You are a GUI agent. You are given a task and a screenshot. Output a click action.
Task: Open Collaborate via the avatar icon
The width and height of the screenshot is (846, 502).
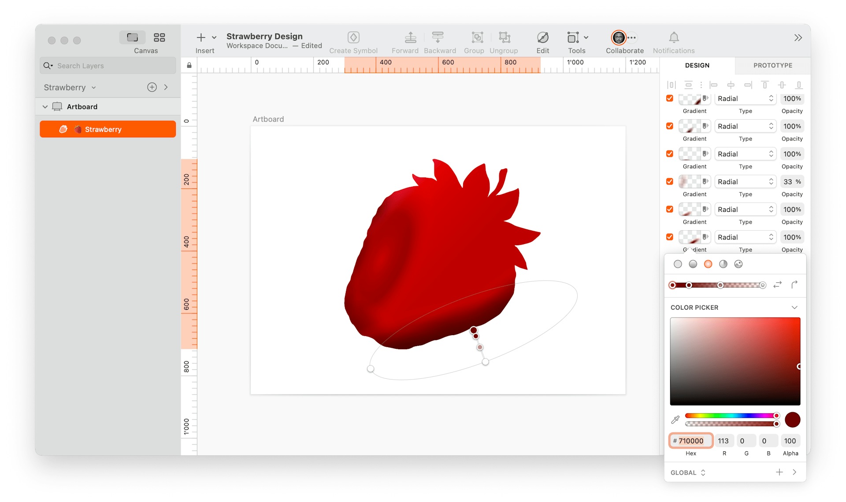619,37
